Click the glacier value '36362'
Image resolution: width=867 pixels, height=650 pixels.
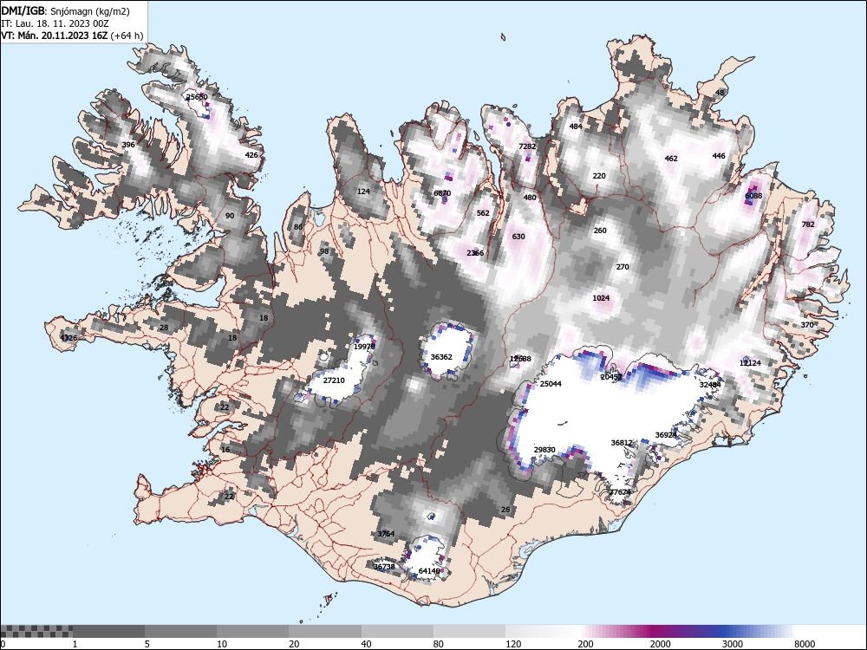pyautogui.click(x=441, y=357)
